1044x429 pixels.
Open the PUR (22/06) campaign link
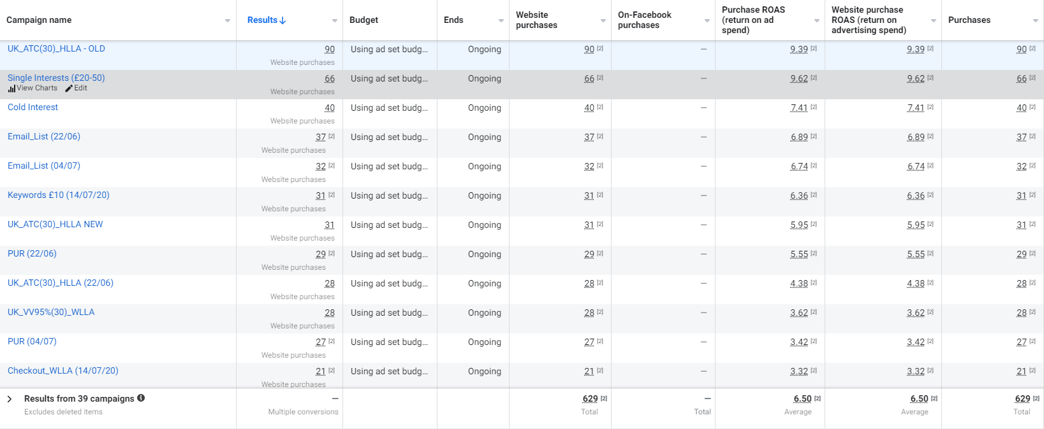[32, 253]
